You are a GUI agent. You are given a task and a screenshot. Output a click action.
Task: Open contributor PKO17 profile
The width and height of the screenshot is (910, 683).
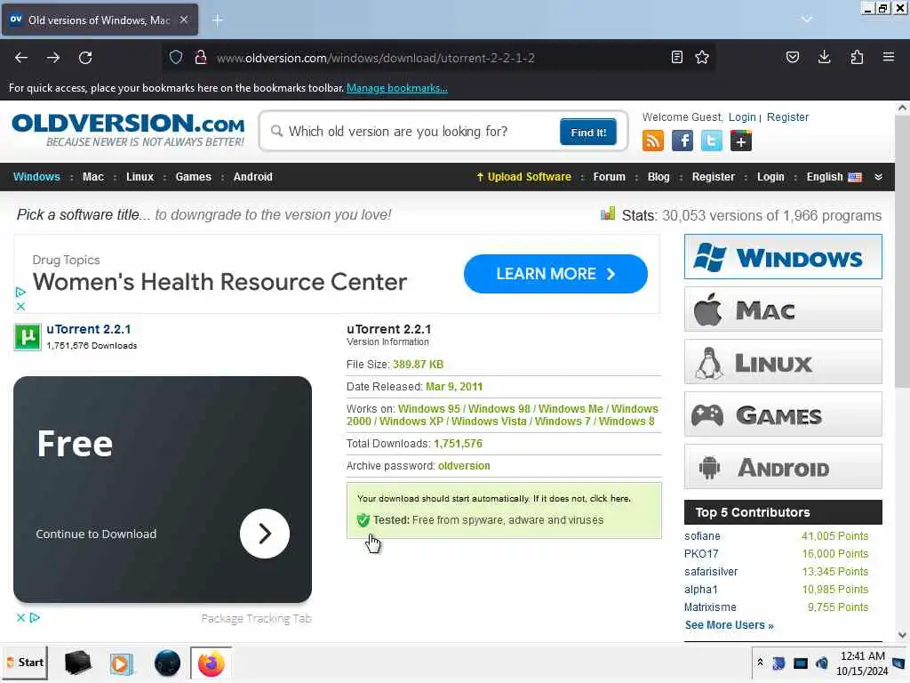pos(701,554)
